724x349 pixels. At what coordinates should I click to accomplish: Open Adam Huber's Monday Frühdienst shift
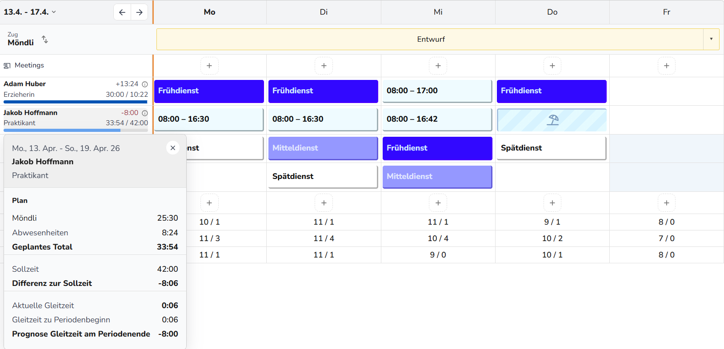pyautogui.click(x=209, y=91)
